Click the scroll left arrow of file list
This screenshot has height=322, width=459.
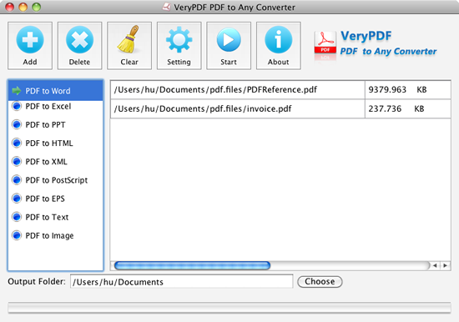[x=435, y=265]
